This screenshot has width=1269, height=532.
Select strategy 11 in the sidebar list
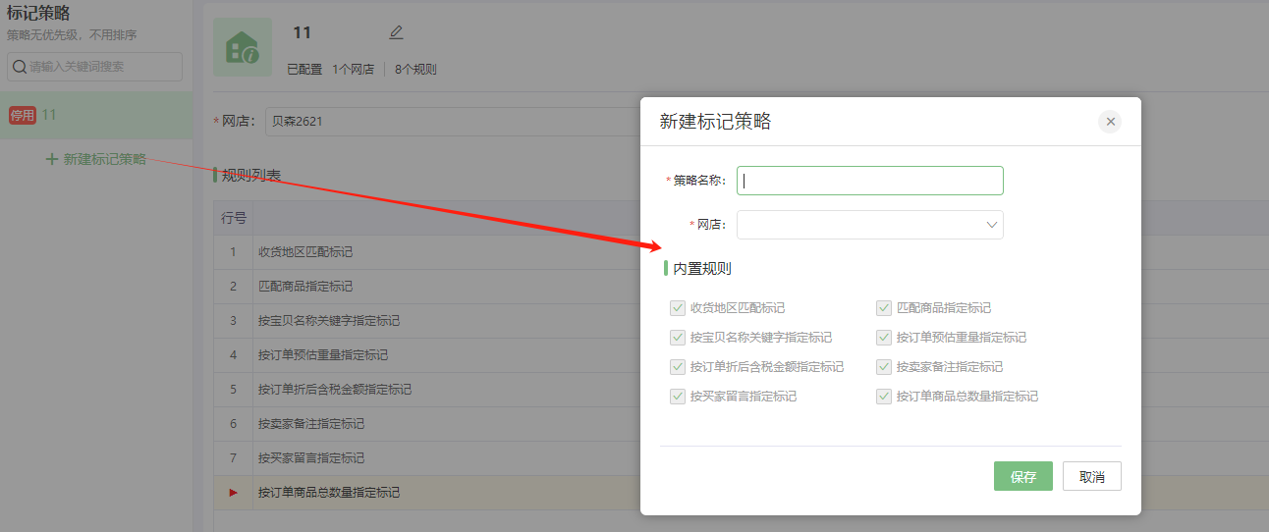tap(96, 116)
